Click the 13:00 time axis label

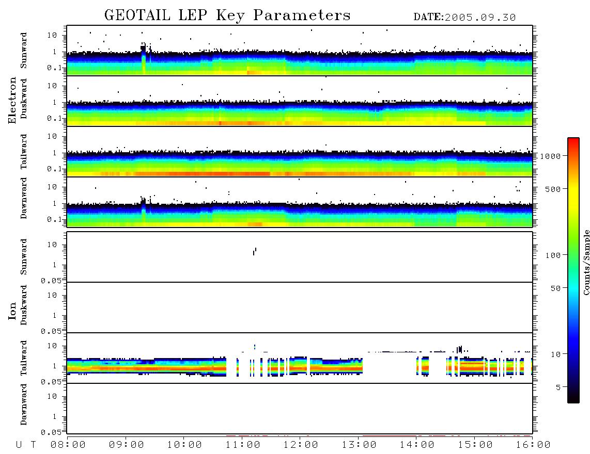[359, 445]
